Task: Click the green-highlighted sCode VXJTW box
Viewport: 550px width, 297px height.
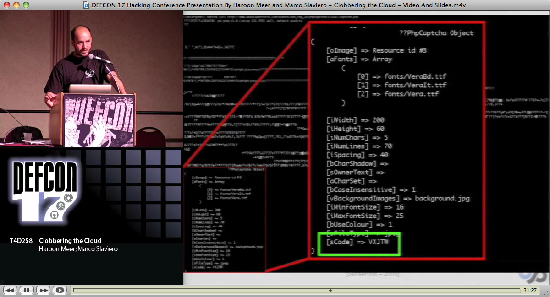Action: point(359,243)
